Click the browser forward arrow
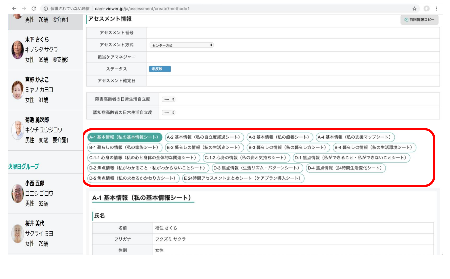This screenshot has width=450, height=279. [x=24, y=8]
